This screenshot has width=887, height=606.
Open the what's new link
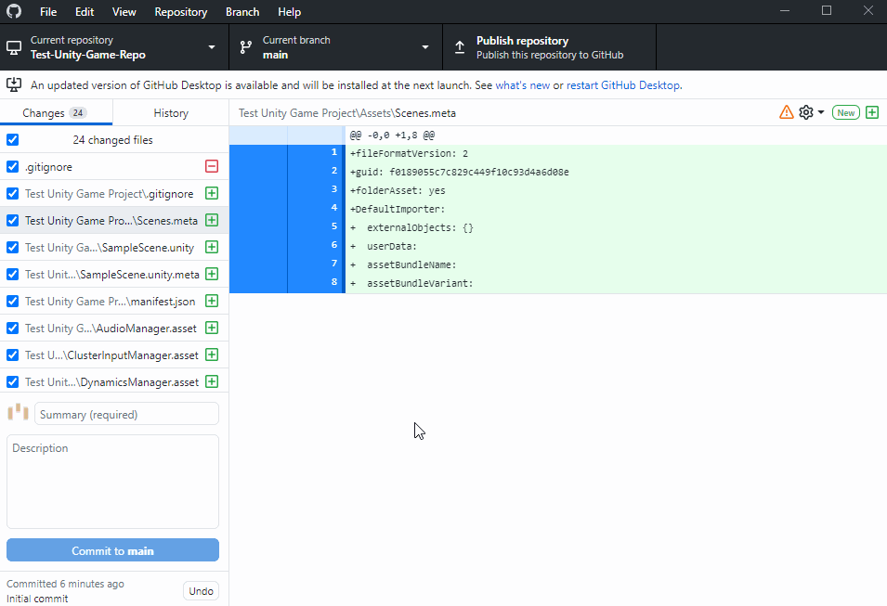click(x=522, y=85)
